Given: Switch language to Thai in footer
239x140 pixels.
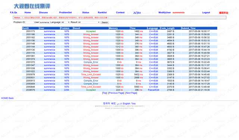Looking at the screenshot, I should pos(133,103).
